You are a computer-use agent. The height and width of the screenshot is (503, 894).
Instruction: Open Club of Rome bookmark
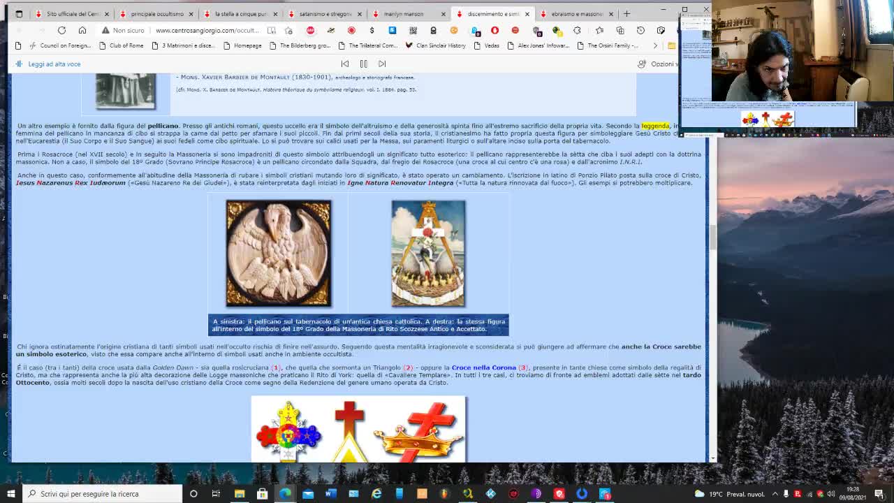pyautogui.click(x=120, y=45)
